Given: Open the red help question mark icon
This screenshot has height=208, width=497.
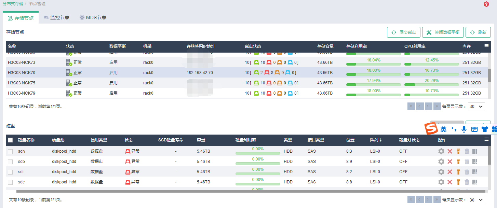Looking at the screenshot, I should pyautogui.click(x=486, y=4).
